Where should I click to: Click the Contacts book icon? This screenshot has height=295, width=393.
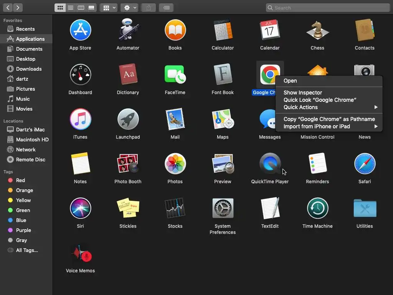click(x=365, y=30)
